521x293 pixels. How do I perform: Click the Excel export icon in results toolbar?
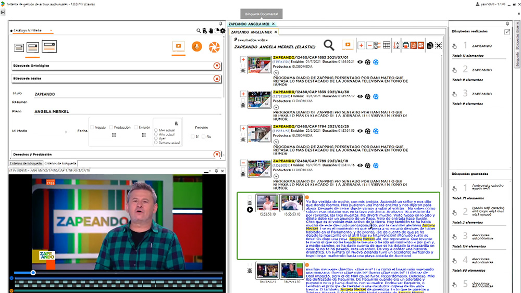coord(421,45)
